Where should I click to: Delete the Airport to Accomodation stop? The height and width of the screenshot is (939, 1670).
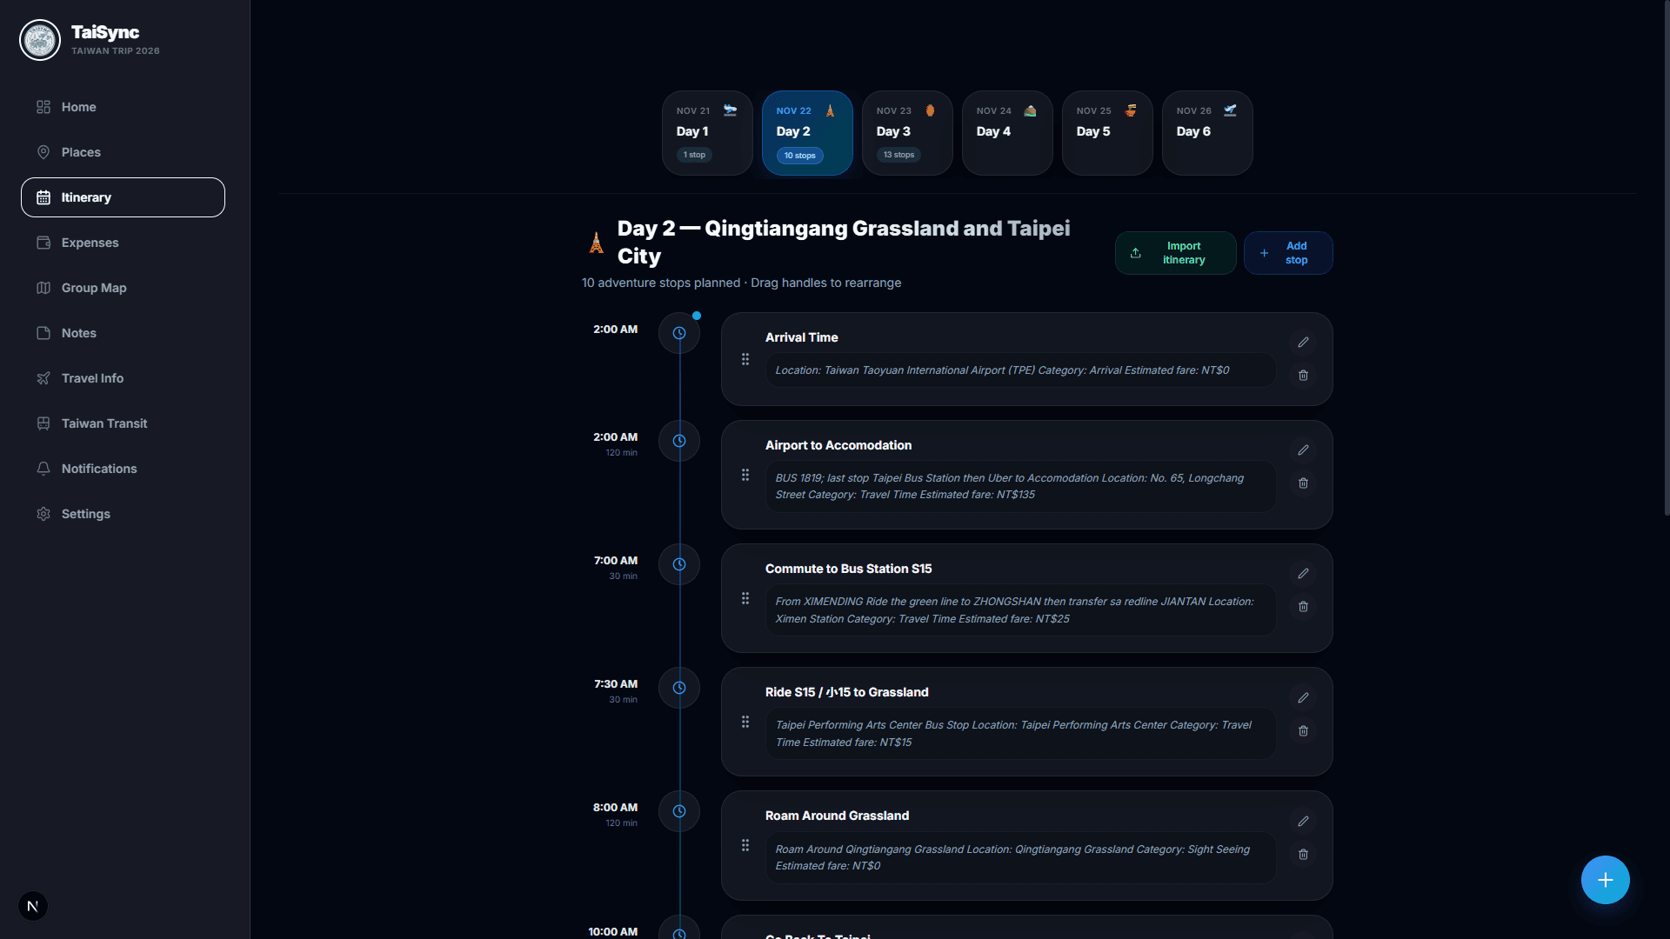click(x=1303, y=483)
